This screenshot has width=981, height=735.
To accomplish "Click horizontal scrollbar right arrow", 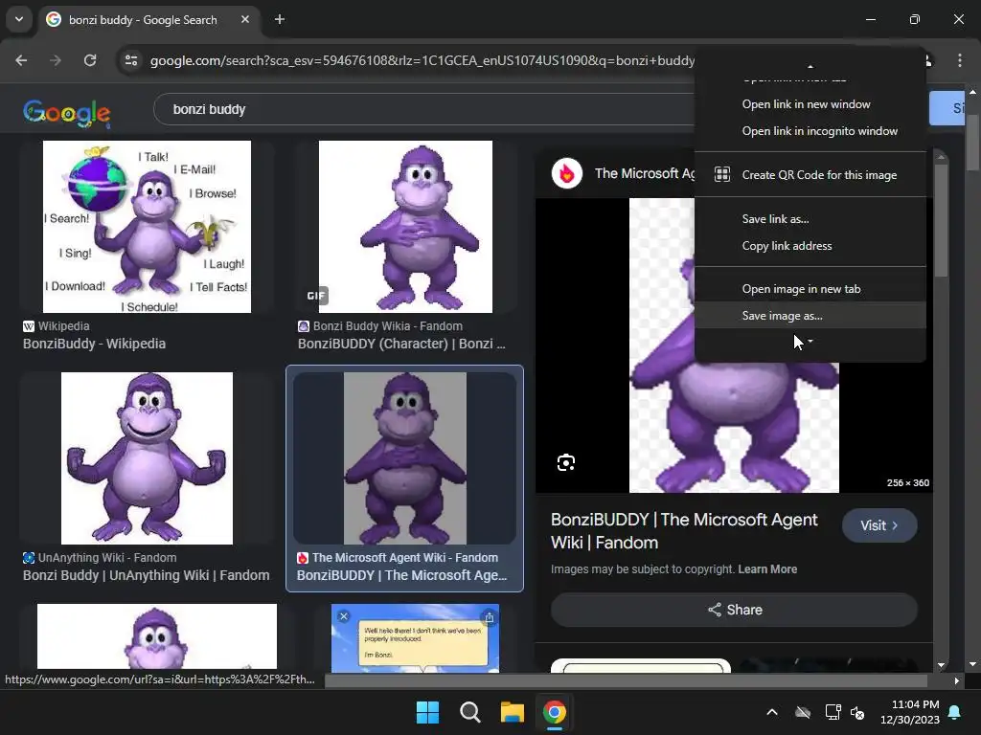I will (x=957, y=680).
